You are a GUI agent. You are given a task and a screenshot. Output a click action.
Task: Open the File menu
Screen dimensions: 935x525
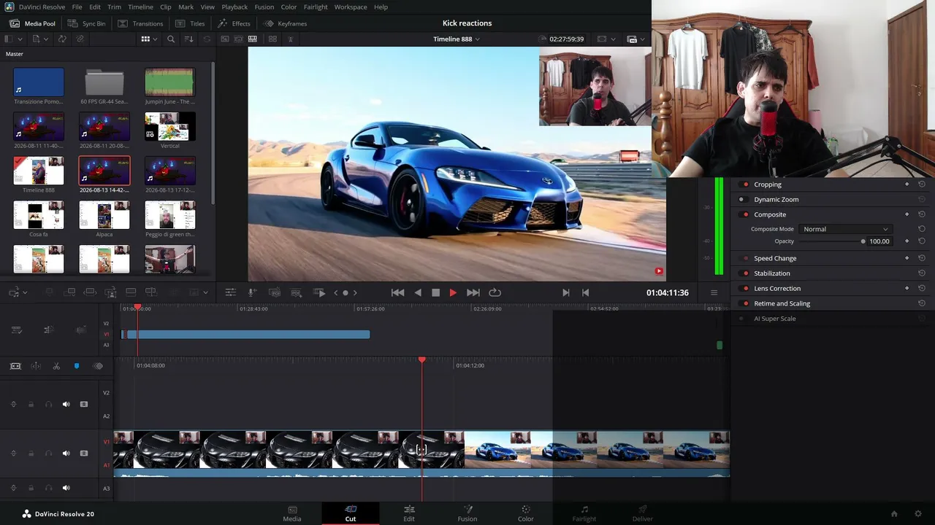(77, 7)
